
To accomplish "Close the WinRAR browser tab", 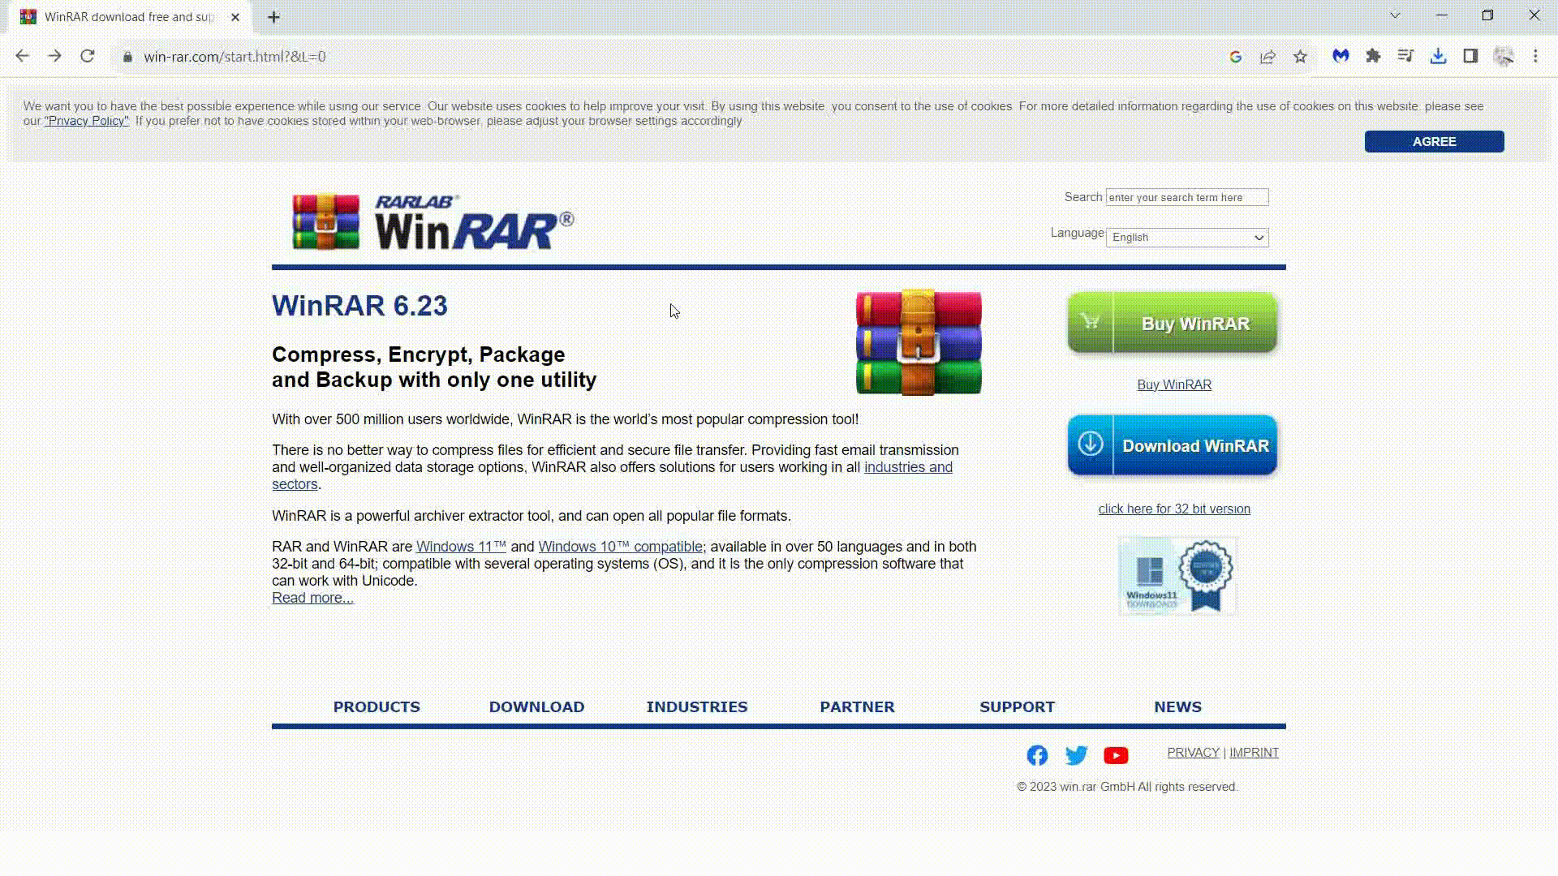I will point(235,17).
